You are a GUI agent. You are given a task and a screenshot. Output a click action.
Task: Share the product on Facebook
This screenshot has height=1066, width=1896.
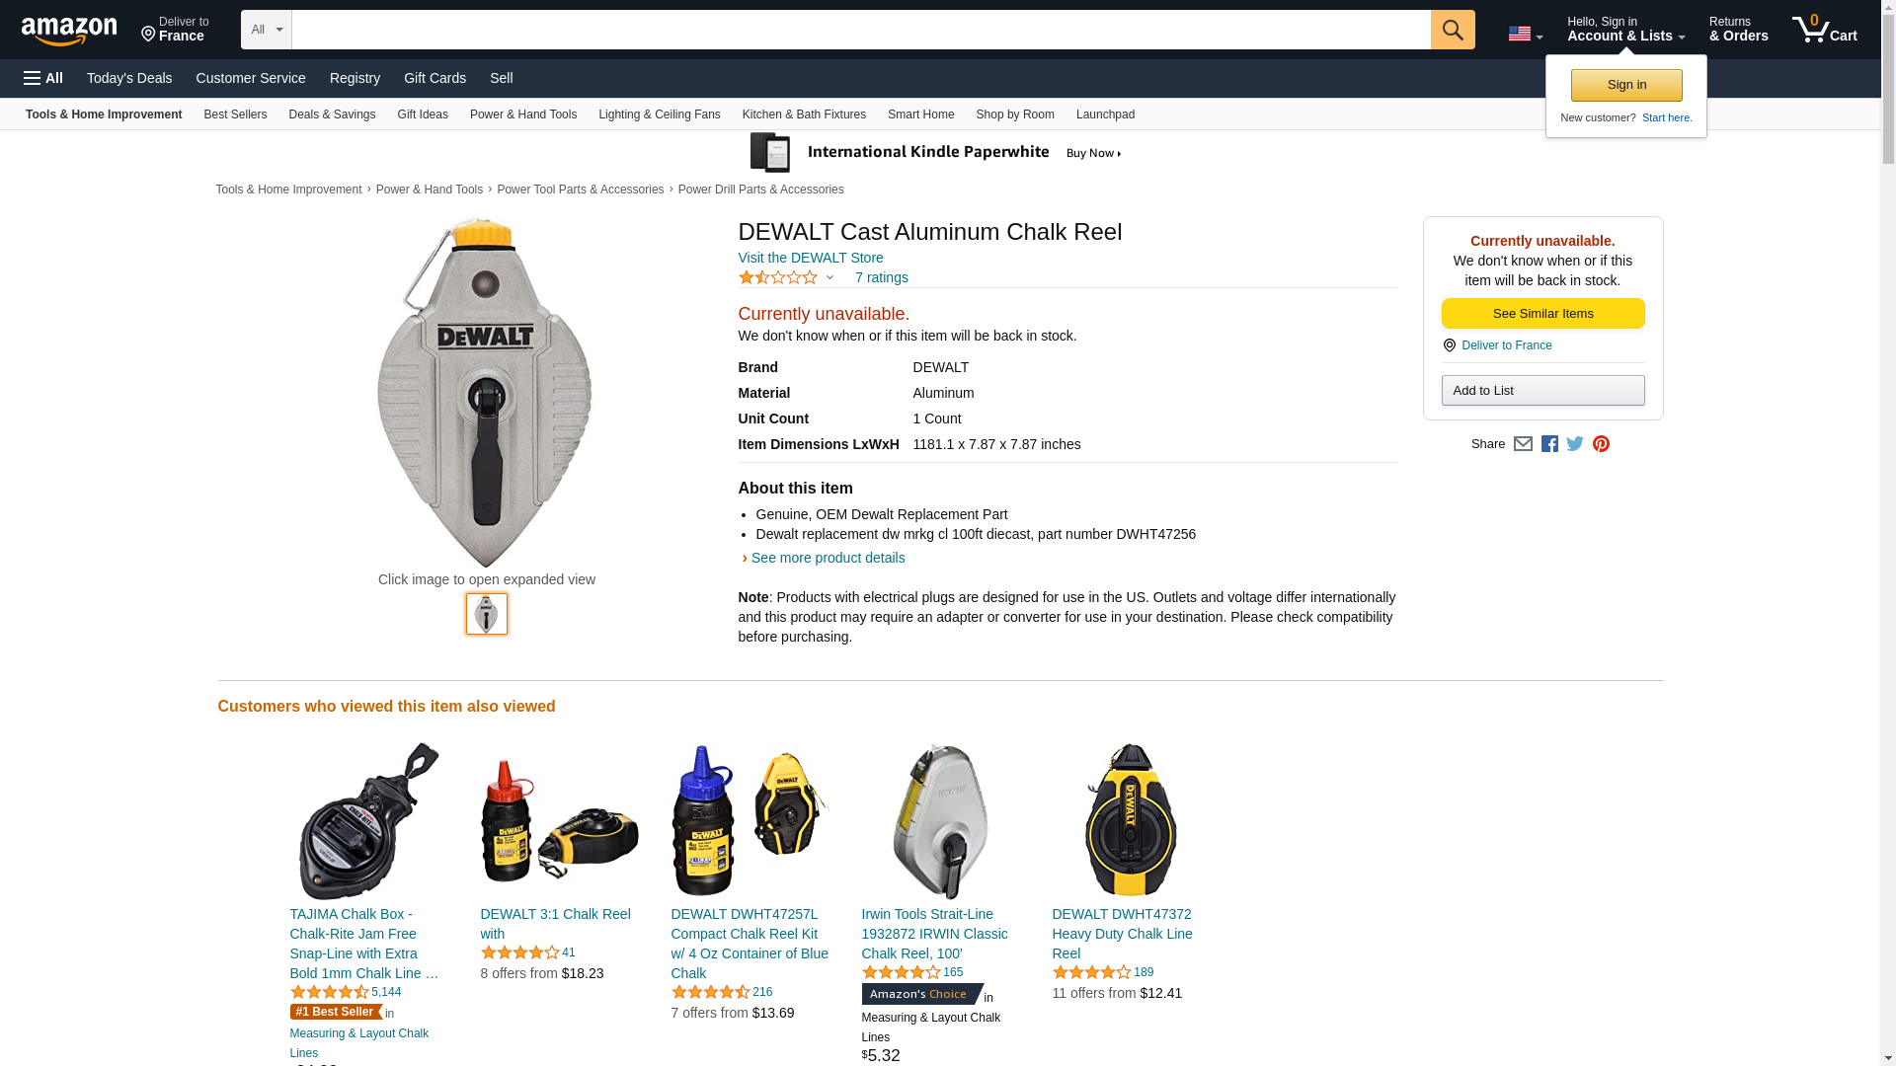coord(1549,444)
